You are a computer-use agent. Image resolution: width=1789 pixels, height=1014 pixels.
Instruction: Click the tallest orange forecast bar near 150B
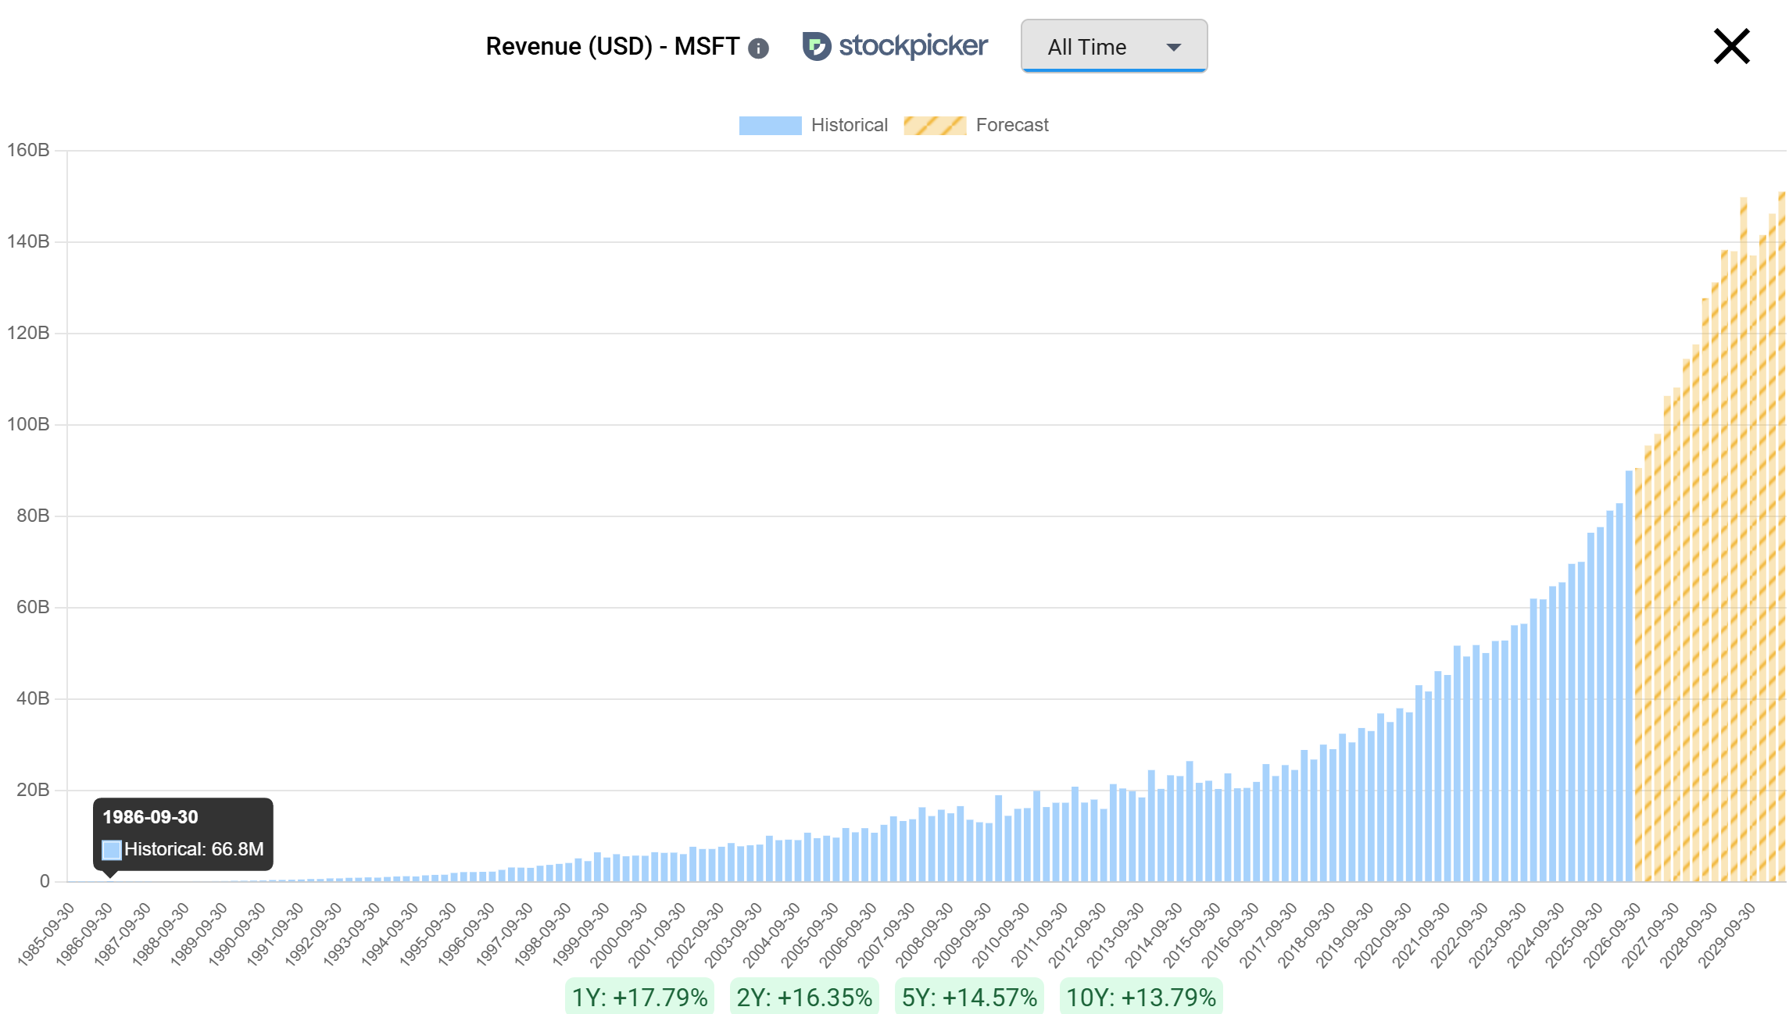tap(1782, 537)
